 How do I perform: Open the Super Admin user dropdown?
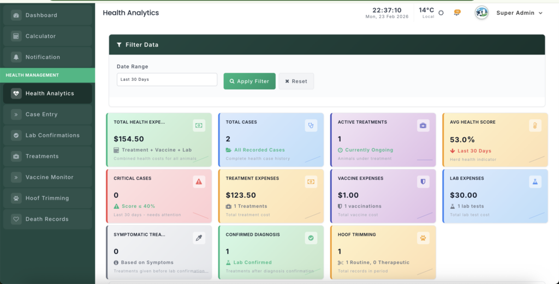(x=519, y=13)
